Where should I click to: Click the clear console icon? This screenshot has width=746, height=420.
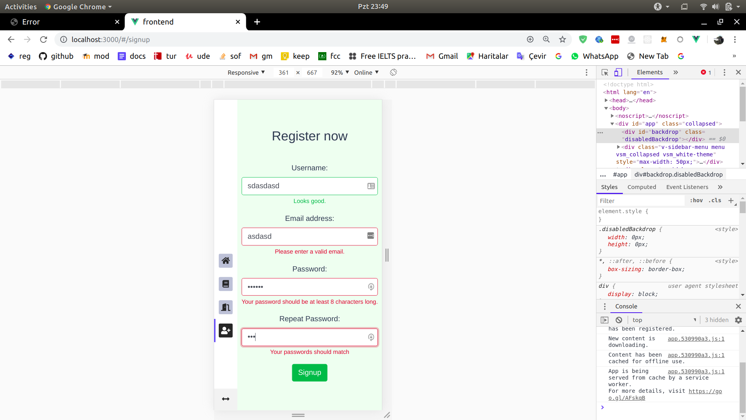pyautogui.click(x=619, y=320)
